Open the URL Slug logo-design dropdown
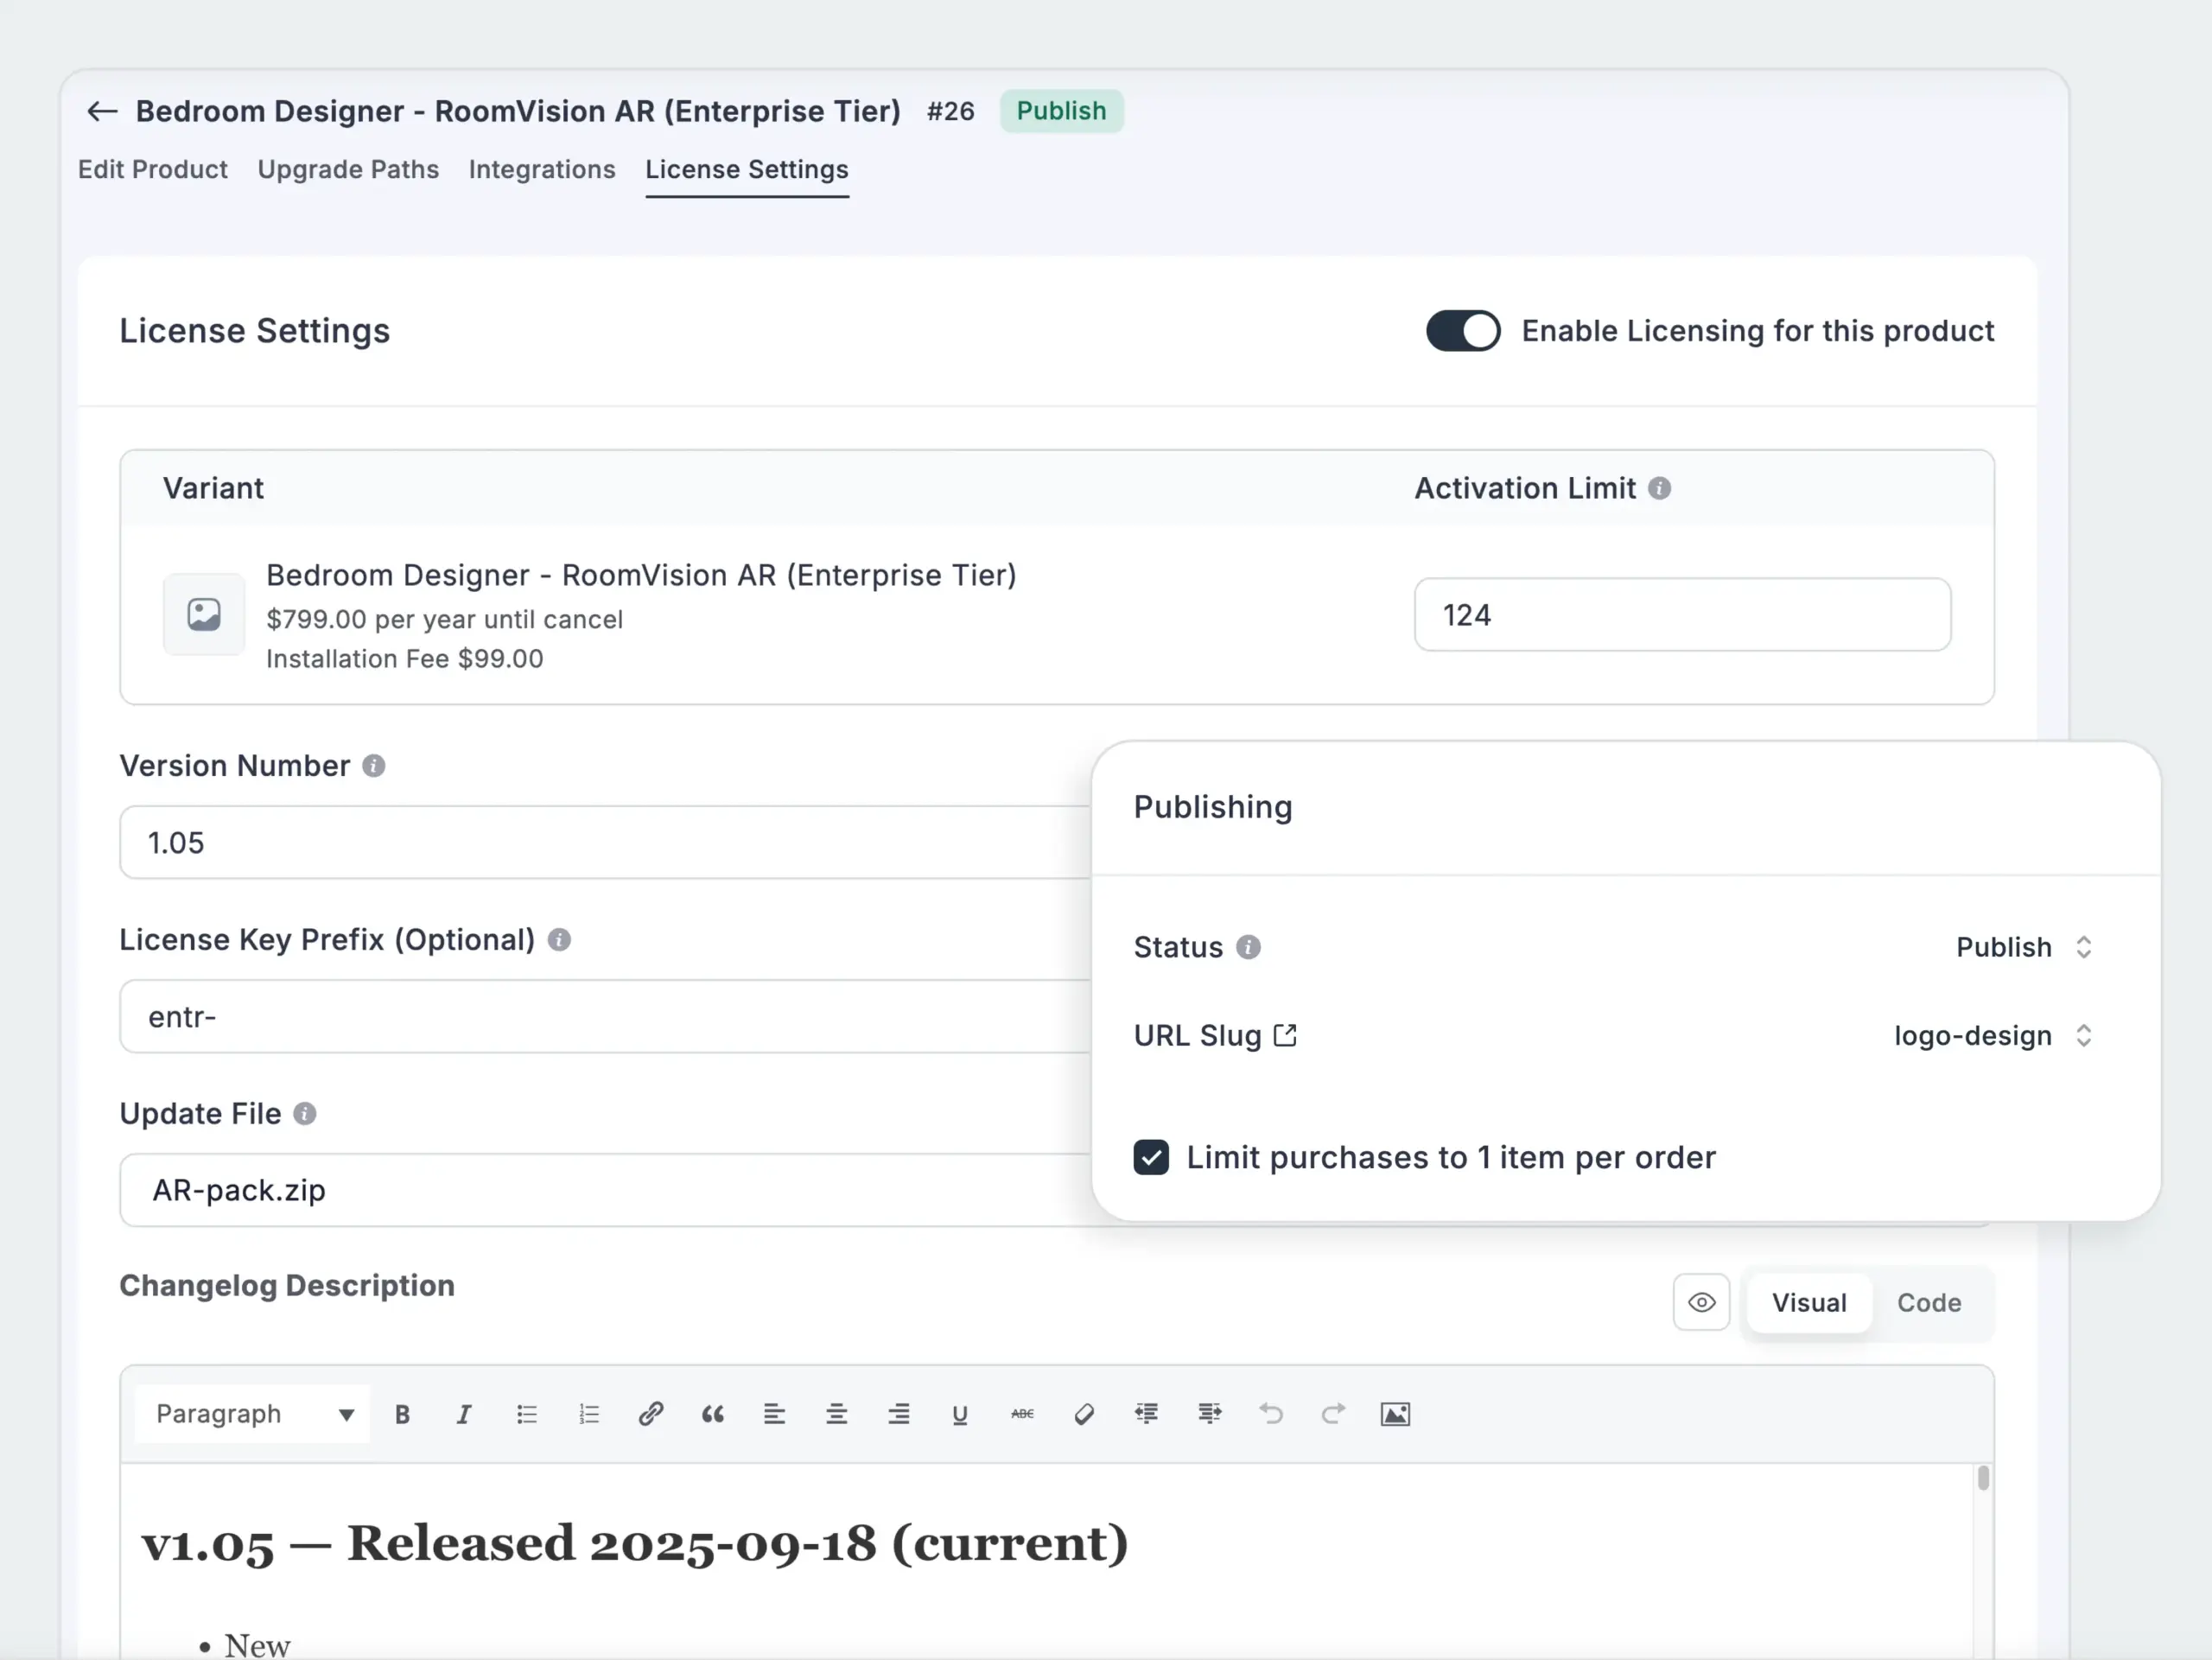Image resolution: width=2212 pixels, height=1660 pixels. click(1993, 1036)
